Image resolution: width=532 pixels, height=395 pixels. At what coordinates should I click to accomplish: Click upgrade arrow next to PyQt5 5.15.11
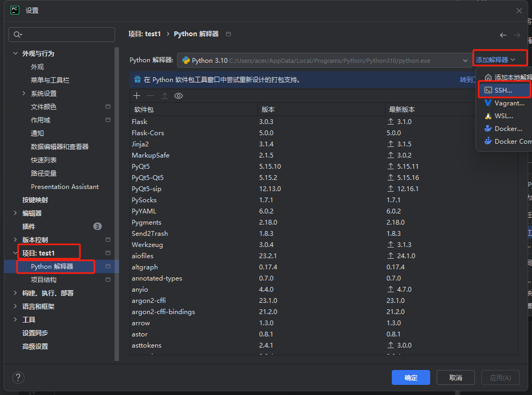[391, 166]
